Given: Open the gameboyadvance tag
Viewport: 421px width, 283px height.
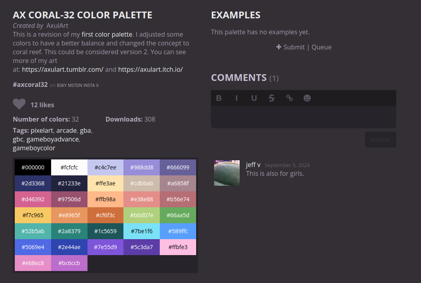Looking at the screenshot, I should click(53, 139).
